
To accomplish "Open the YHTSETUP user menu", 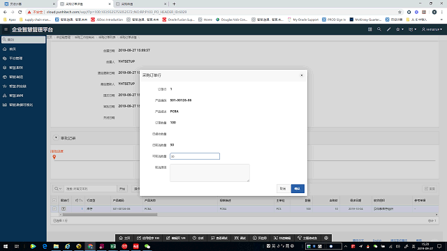I will 432,29.
